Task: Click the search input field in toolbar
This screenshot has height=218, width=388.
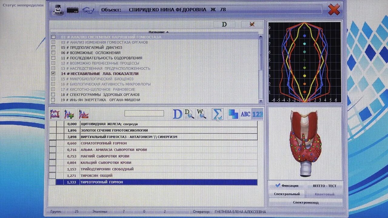Action: [144, 113]
